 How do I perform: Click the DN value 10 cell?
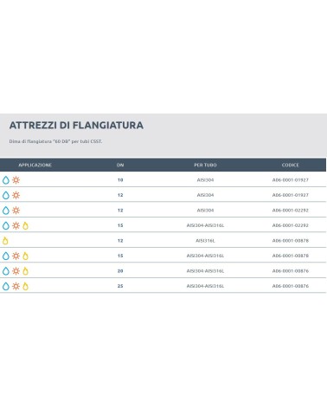point(120,180)
